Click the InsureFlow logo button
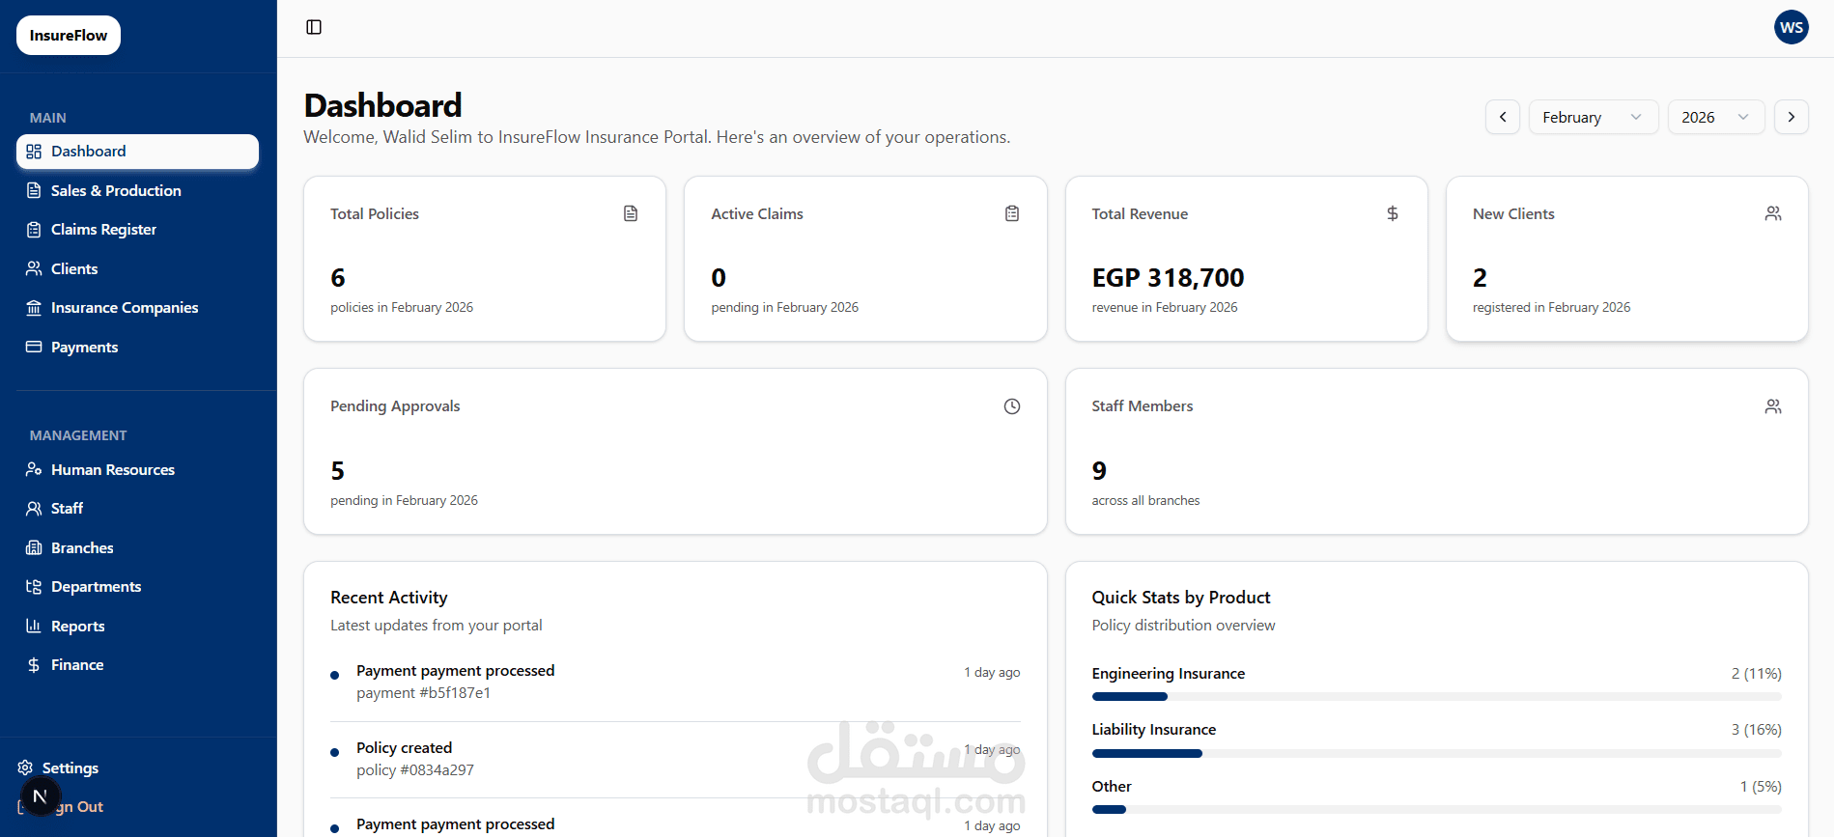This screenshot has height=837, width=1834. click(69, 36)
